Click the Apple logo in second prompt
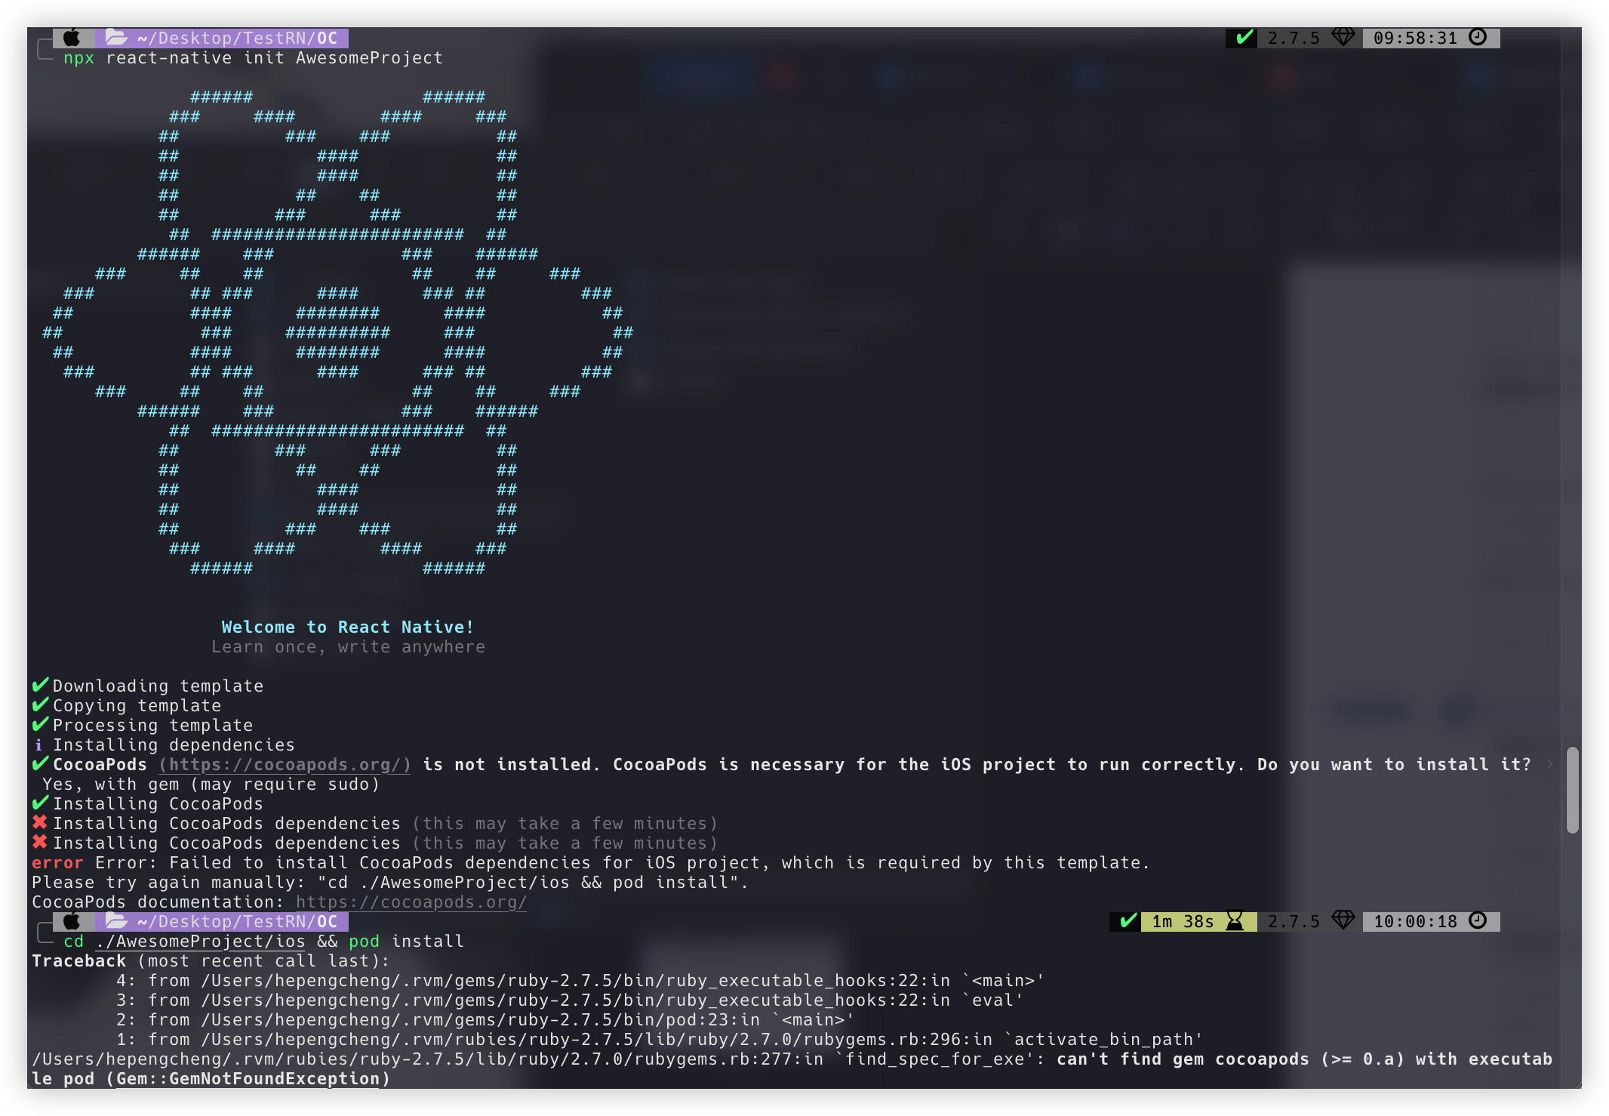Viewport: 1609px width, 1116px height. tap(72, 921)
